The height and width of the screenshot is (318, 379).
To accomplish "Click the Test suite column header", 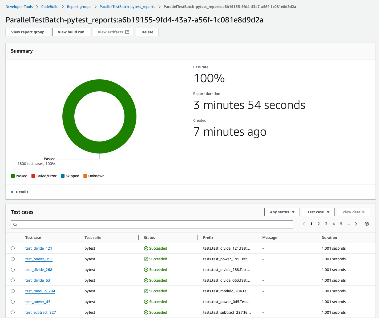I will click(x=93, y=238).
